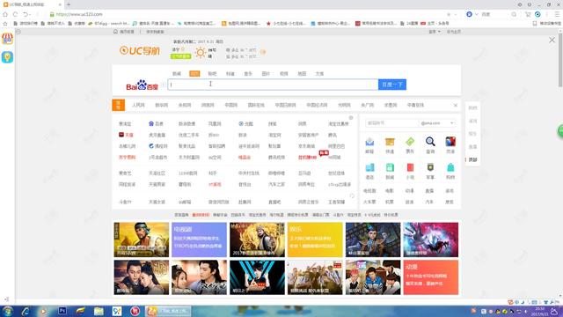Click the sun weather icon

[200, 53]
